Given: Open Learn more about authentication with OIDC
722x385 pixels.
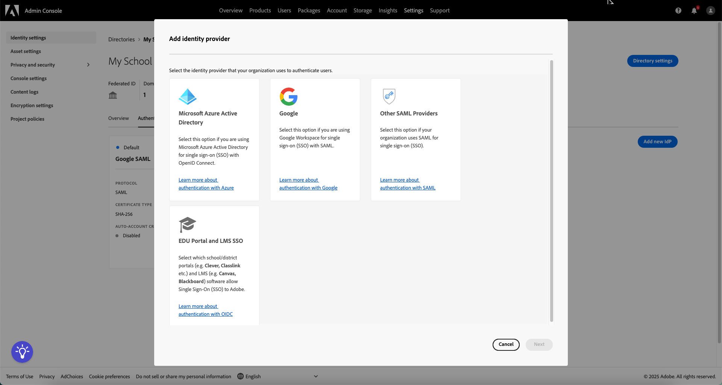Looking at the screenshot, I should [x=206, y=310].
